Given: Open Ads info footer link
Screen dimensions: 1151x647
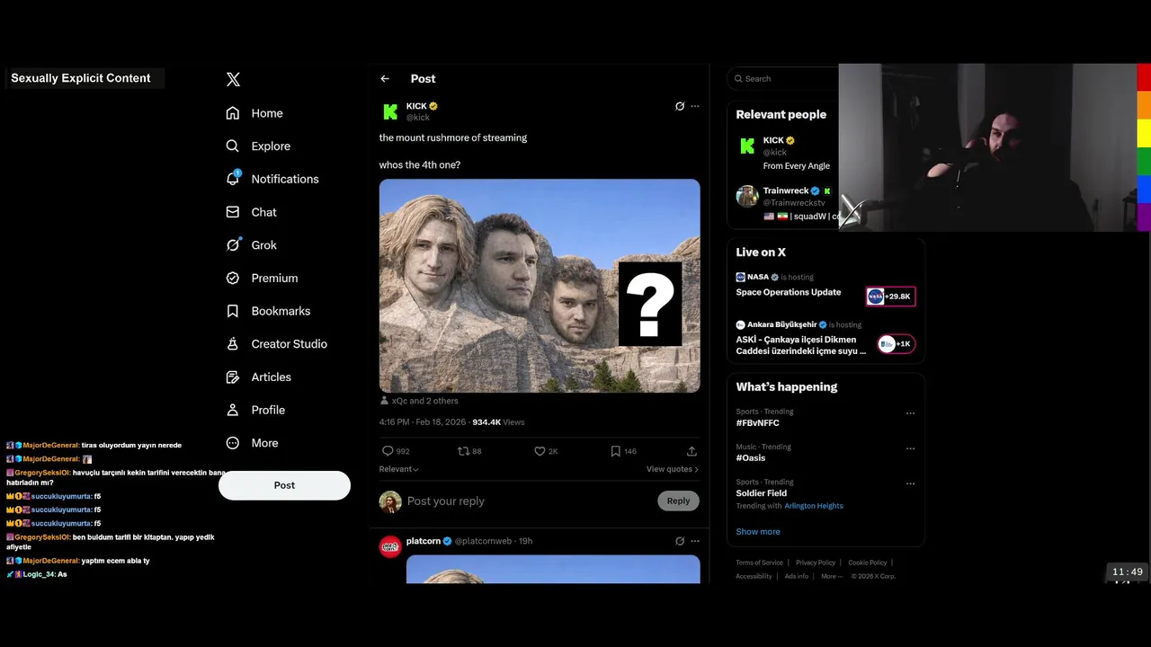Looking at the screenshot, I should [x=797, y=576].
